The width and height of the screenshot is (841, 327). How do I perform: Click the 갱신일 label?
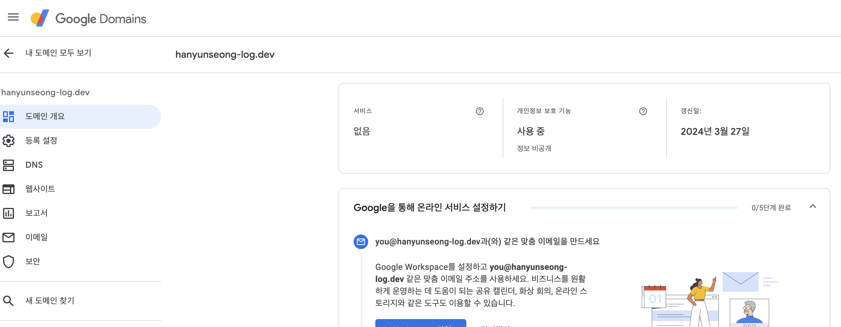[x=691, y=111]
